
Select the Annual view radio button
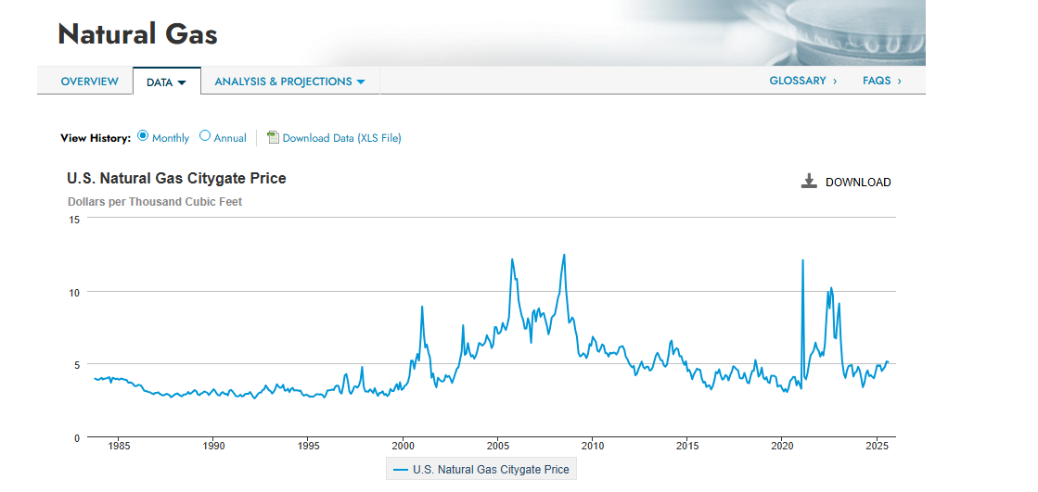pyautogui.click(x=205, y=135)
